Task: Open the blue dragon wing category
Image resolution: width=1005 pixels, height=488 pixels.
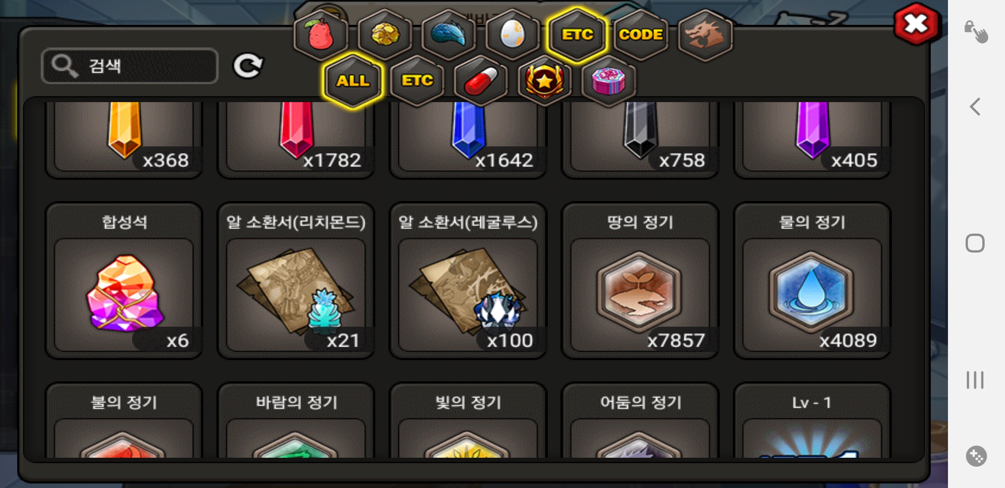Action: click(x=449, y=35)
